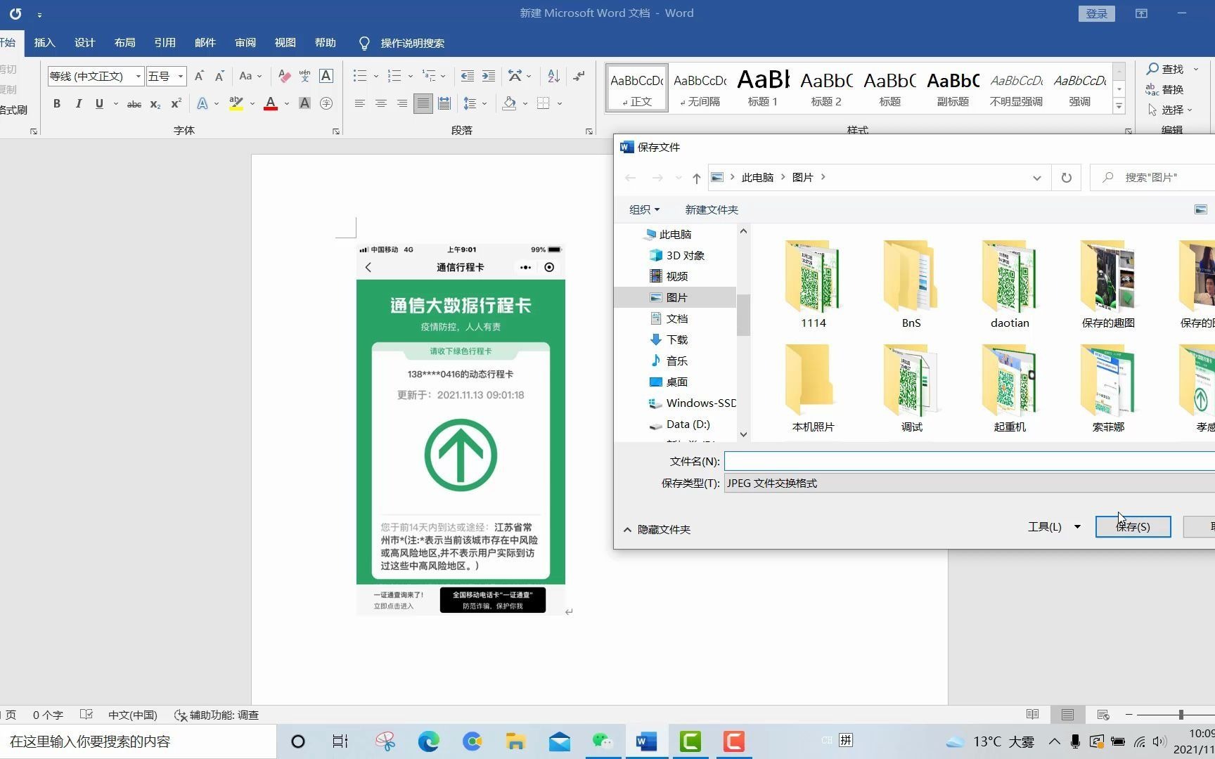
Task: Apply the 无间隔 style
Action: coord(700,89)
